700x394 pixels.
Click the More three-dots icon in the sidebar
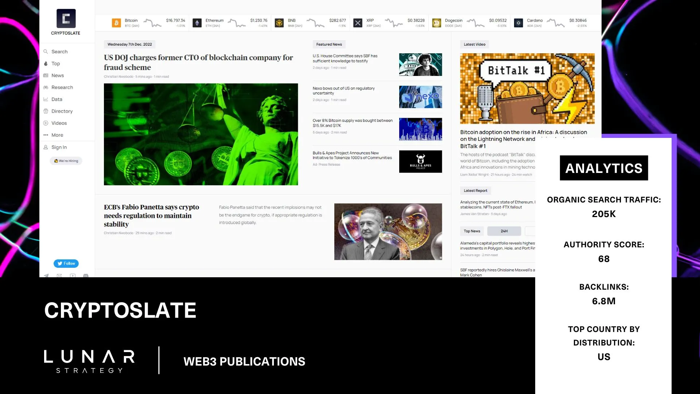(x=46, y=135)
